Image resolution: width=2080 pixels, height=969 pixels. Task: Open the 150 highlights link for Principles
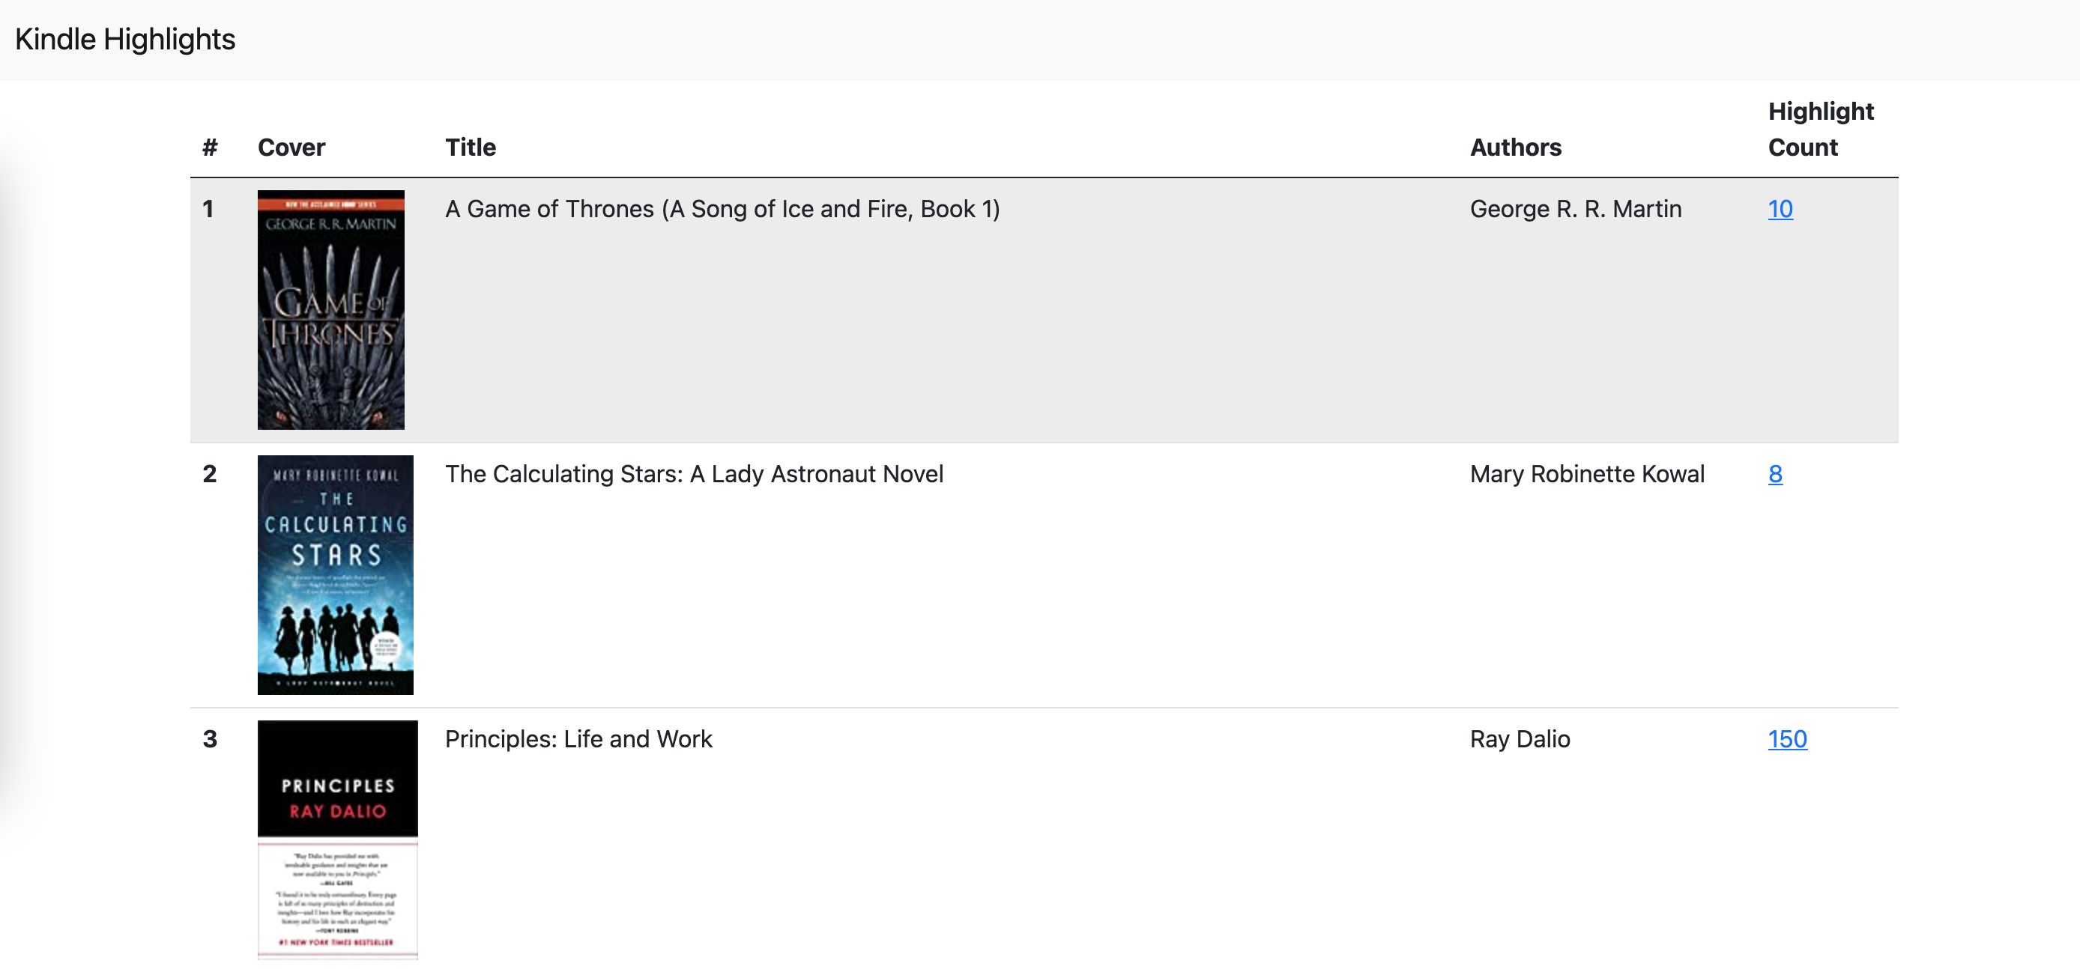(1787, 739)
